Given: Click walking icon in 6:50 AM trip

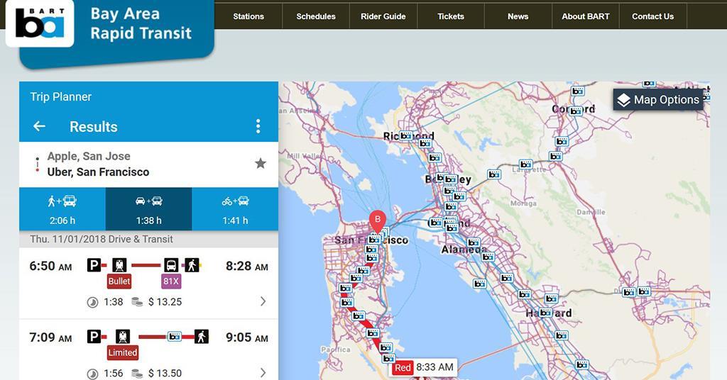Looking at the screenshot, I should pyautogui.click(x=192, y=265).
